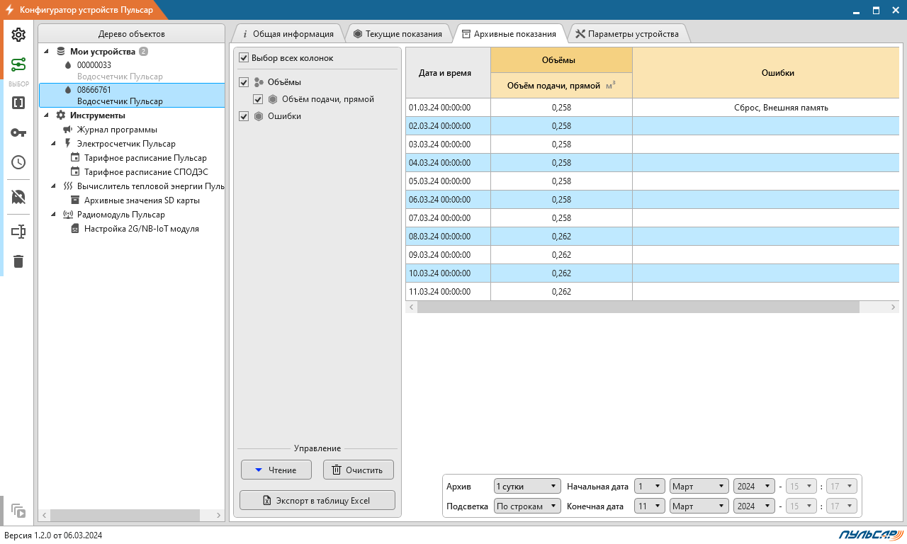Toggle Выбор всех колонок checkbox
The width and height of the screenshot is (907, 544).
pyautogui.click(x=244, y=58)
